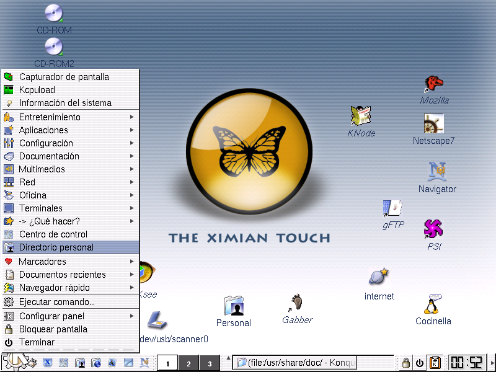The height and width of the screenshot is (372, 496).
Task: Choose Ejecutar comando... from the menu
Action: coord(70,301)
